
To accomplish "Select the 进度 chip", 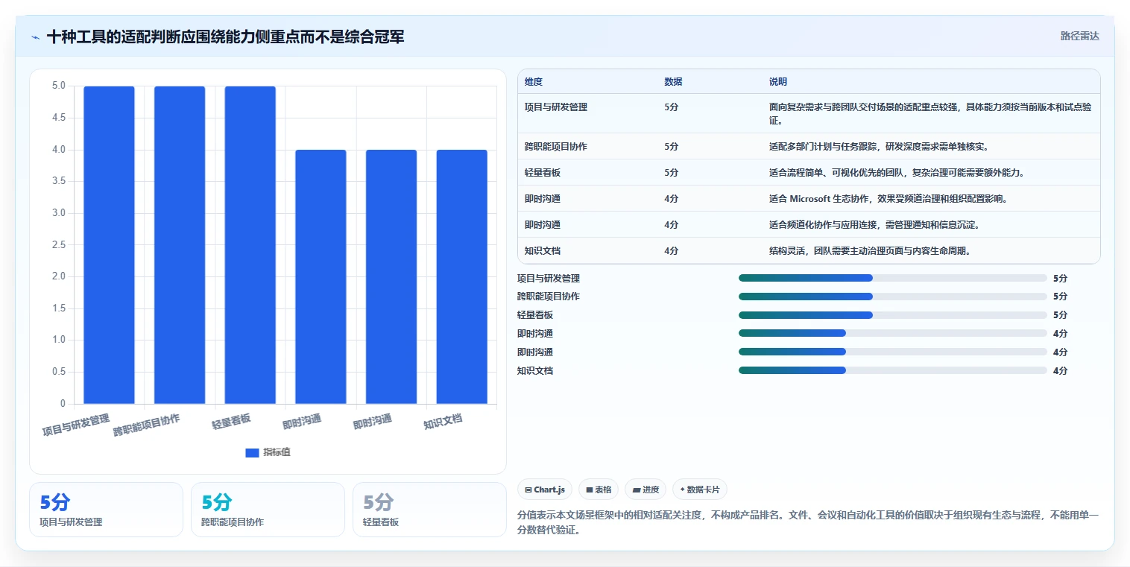I will (646, 490).
